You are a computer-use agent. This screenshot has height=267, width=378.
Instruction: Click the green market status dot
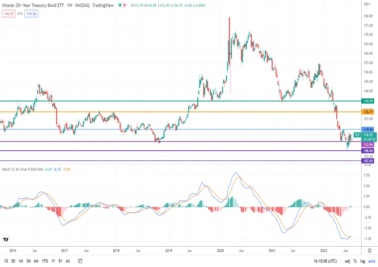pos(120,5)
